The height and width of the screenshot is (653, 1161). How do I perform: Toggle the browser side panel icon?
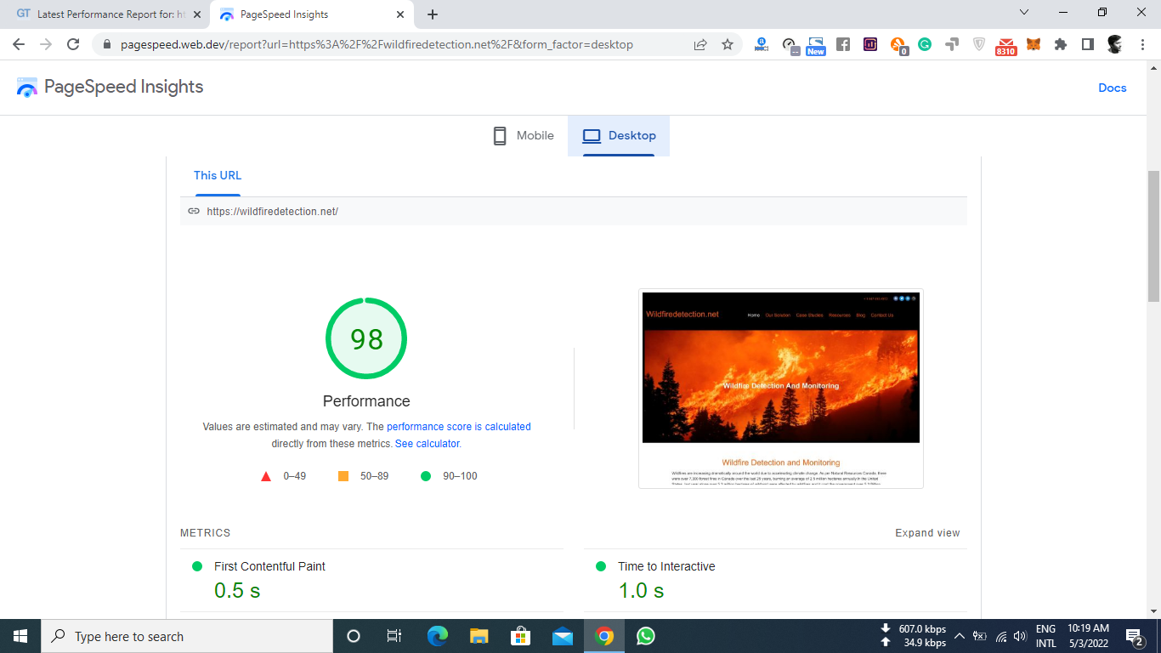click(1088, 44)
